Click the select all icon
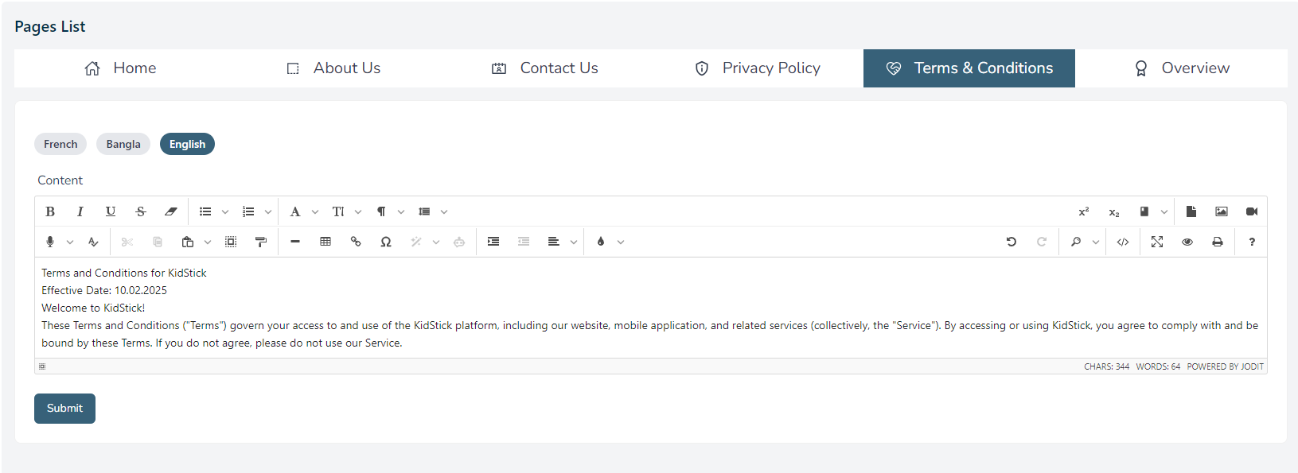The image size is (1298, 473). (231, 242)
